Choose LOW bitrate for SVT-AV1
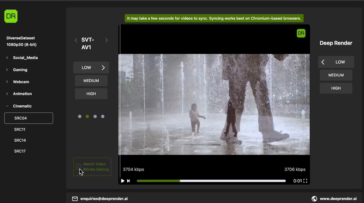The image size is (364, 203). click(91, 68)
